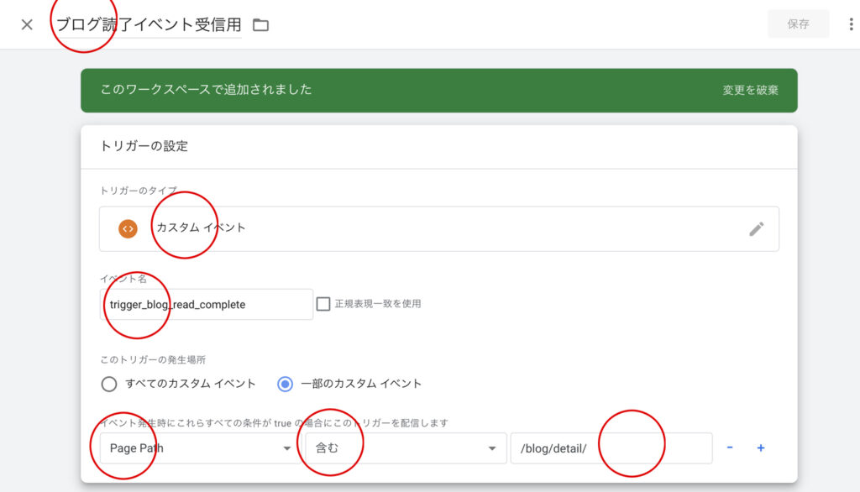The width and height of the screenshot is (860, 492).
Task: Focus the trigger_blog_read_complete event name field
Action: click(207, 305)
